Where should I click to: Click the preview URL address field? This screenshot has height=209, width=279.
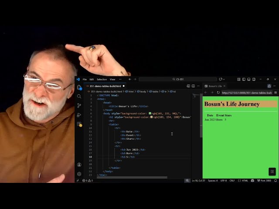coord(247,93)
